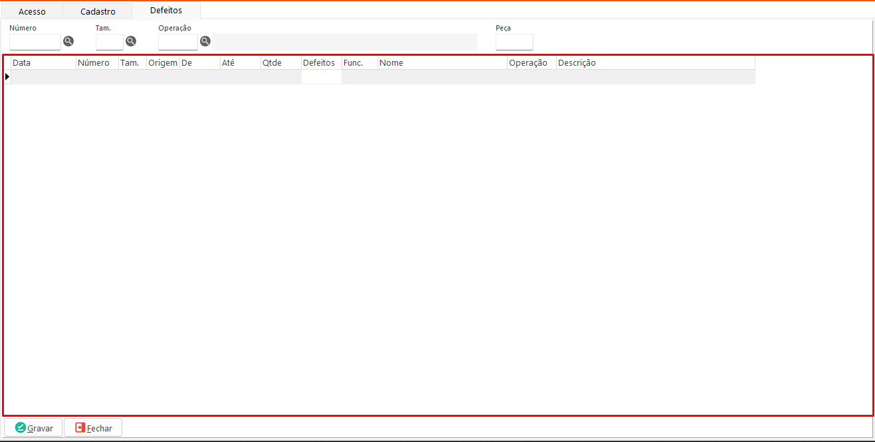Click the Descrição column header
Viewport: 875px width, 442px height.
(x=654, y=63)
